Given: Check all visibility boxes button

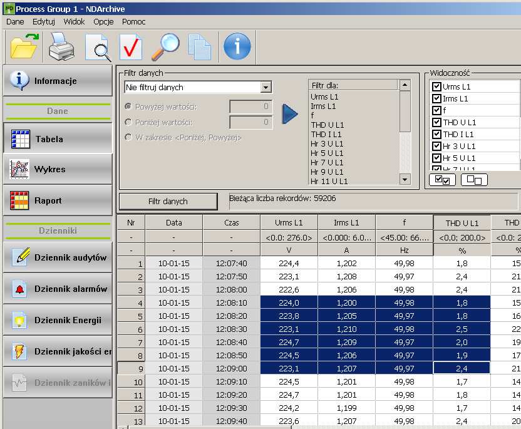Looking at the screenshot, I should [442, 180].
